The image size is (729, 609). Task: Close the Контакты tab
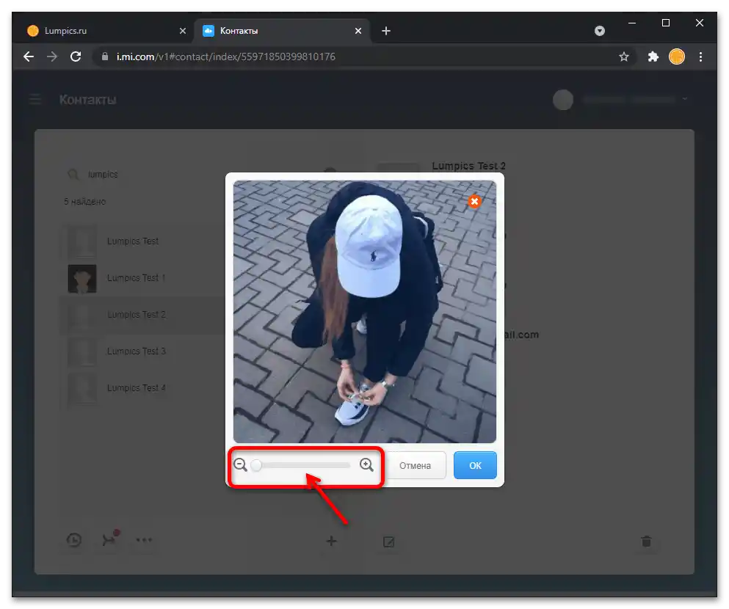pyautogui.click(x=358, y=31)
